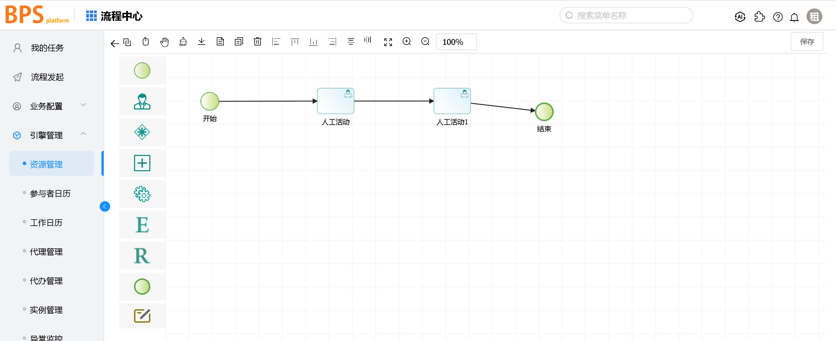This screenshot has height=341, width=836.
Task: Open the 100% zoom level box
Action: pyautogui.click(x=456, y=42)
